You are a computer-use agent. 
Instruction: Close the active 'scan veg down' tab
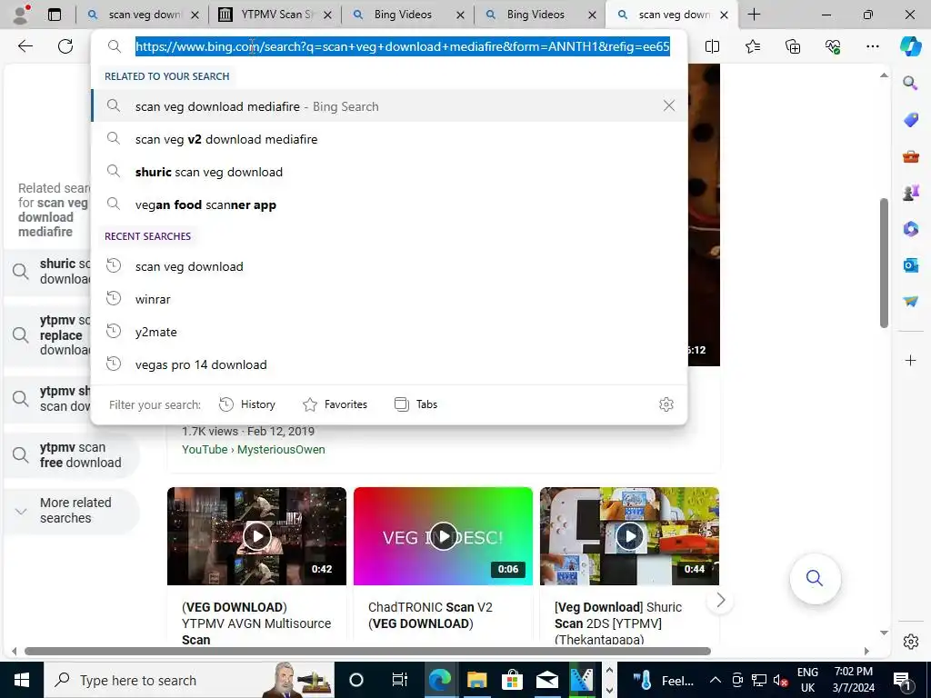tap(724, 15)
